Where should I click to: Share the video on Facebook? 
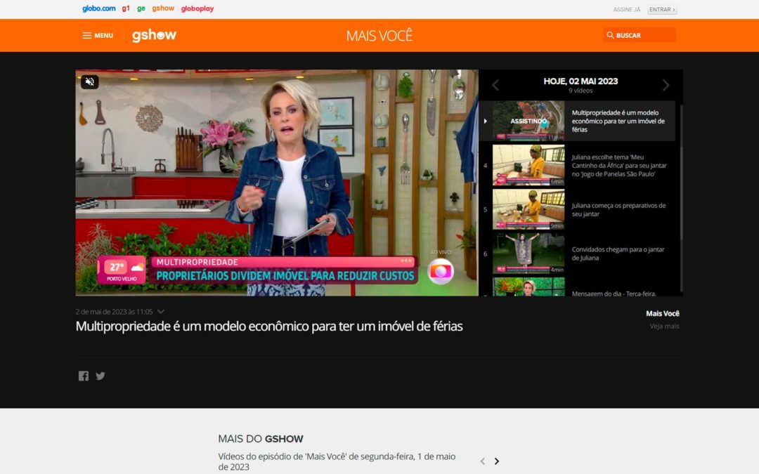point(84,376)
